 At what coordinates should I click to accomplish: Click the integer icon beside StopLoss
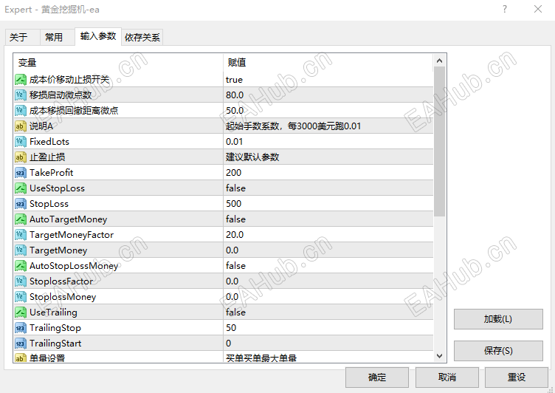click(x=21, y=204)
